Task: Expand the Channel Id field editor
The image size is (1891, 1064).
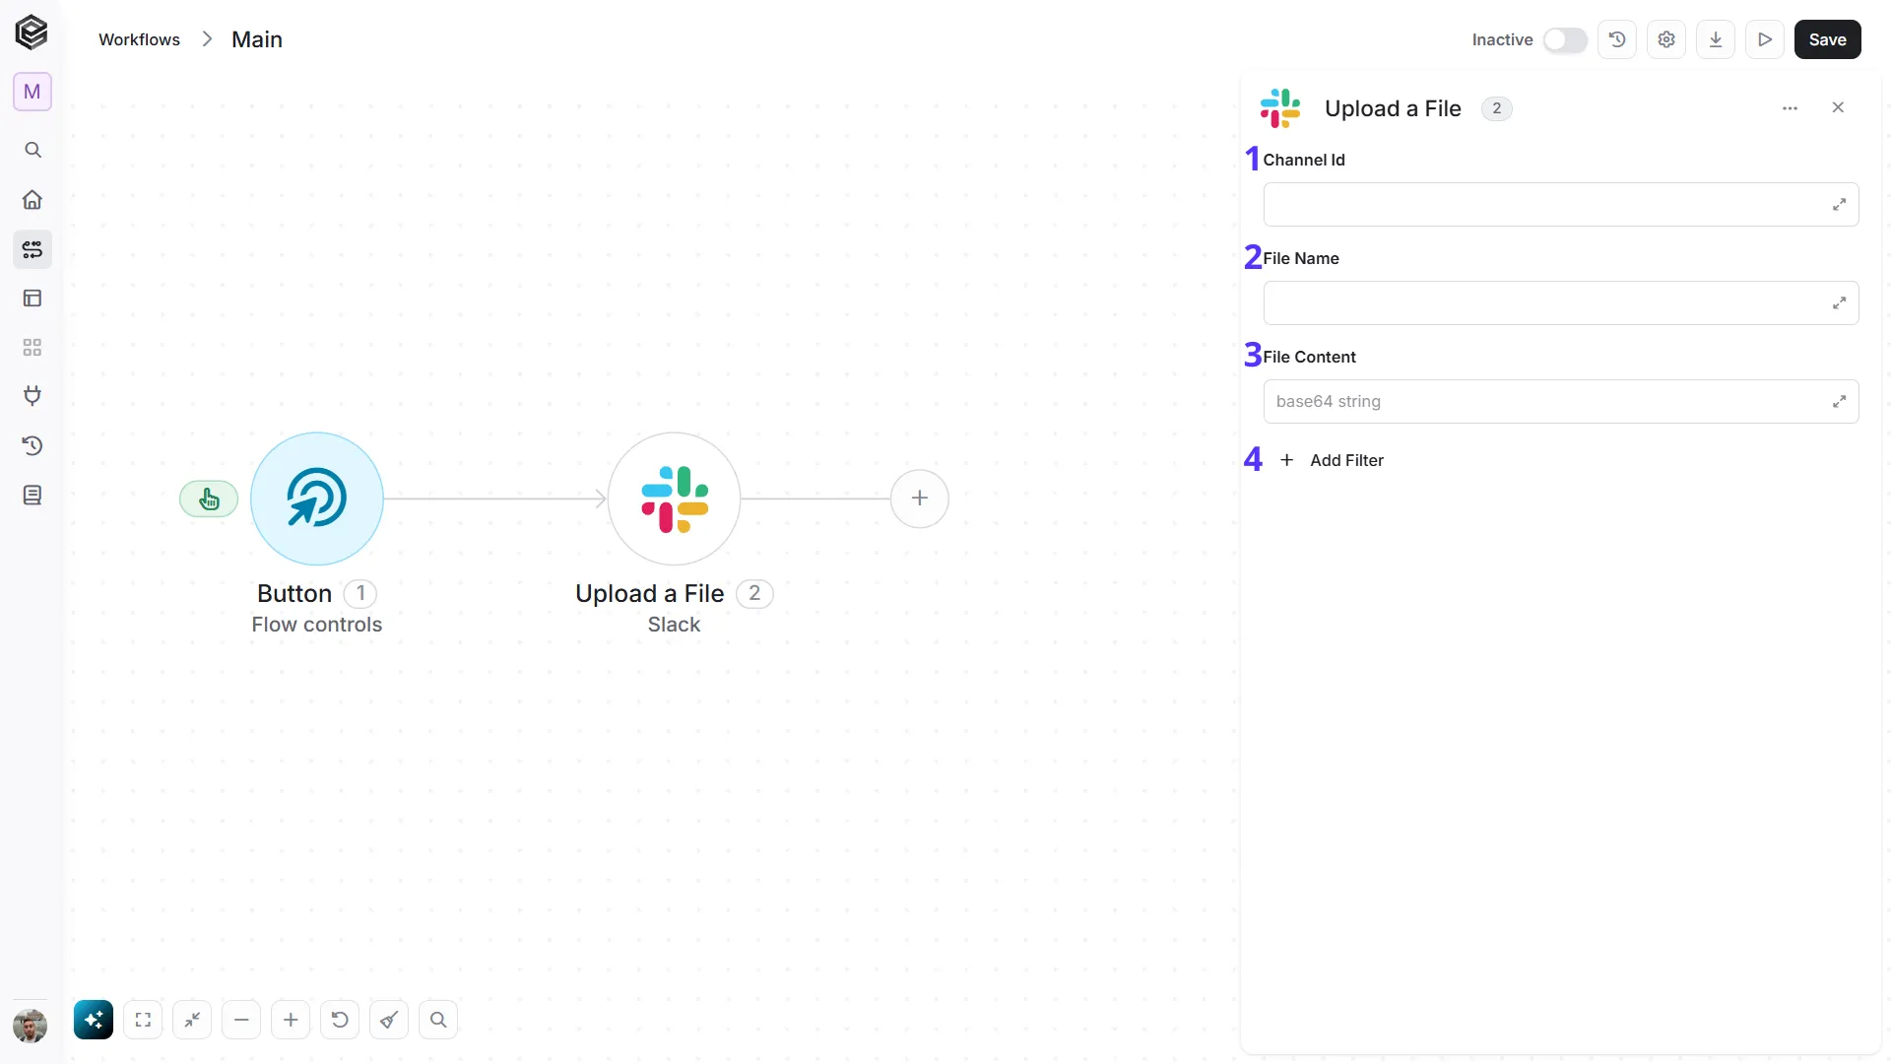Action: tap(1839, 205)
